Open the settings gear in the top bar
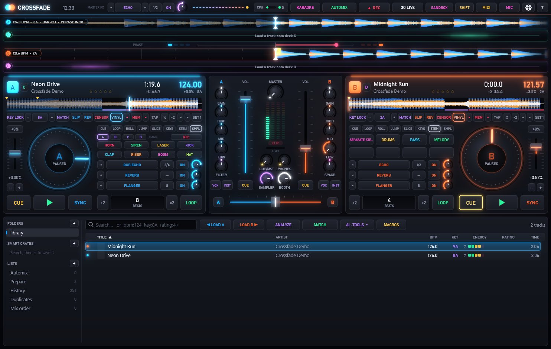 [x=528, y=7]
